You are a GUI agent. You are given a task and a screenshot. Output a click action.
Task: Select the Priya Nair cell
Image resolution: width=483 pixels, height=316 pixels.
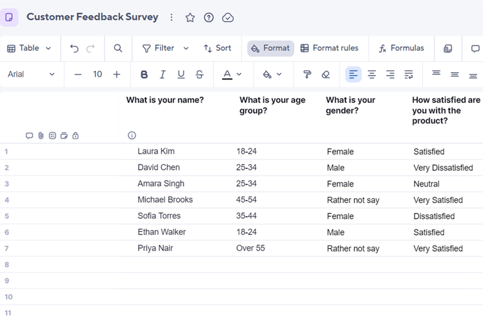(x=156, y=248)
